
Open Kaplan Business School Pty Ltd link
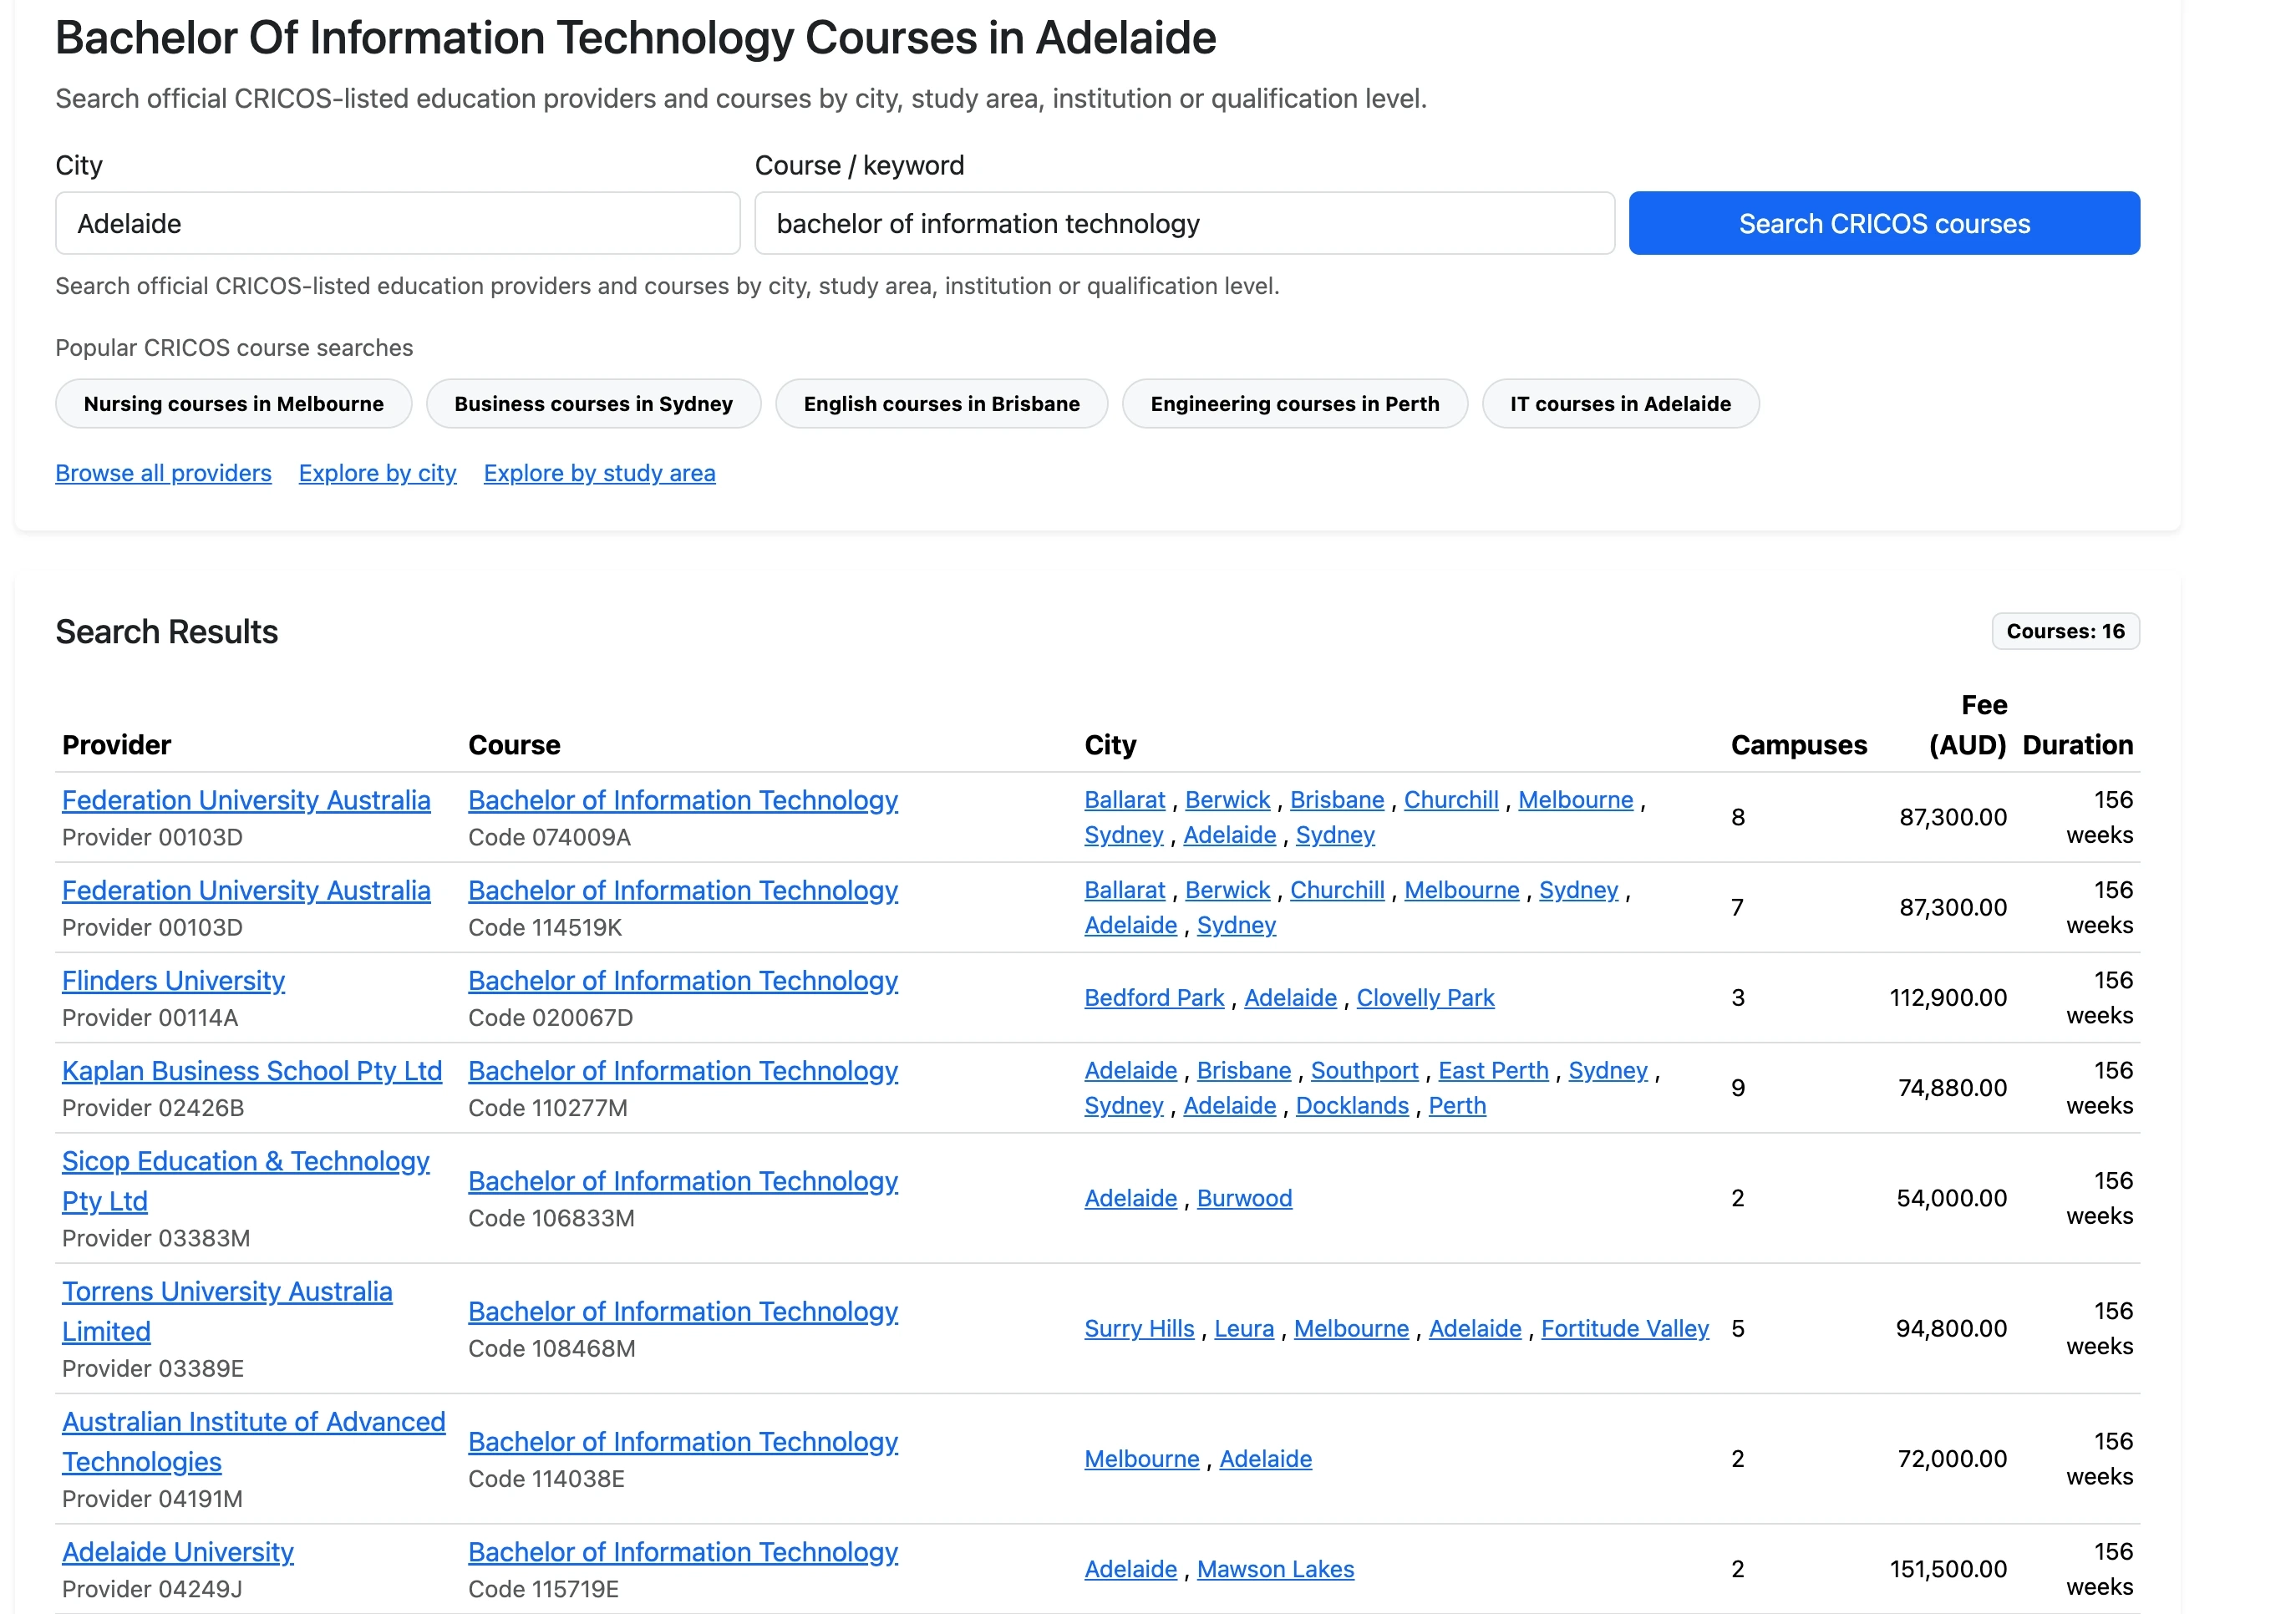(252, 1070)
